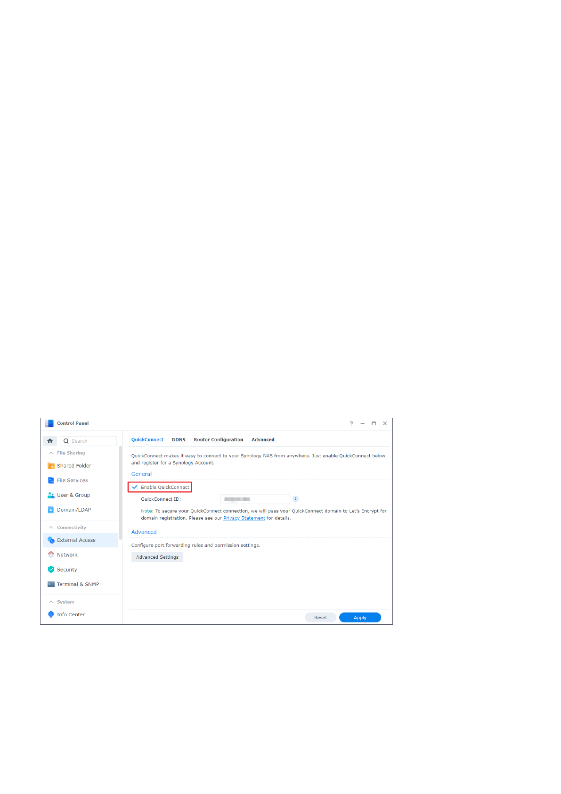561x794 pixels.
Task: Click the Network icon in sidebar
Action: (x=51, y=555)
